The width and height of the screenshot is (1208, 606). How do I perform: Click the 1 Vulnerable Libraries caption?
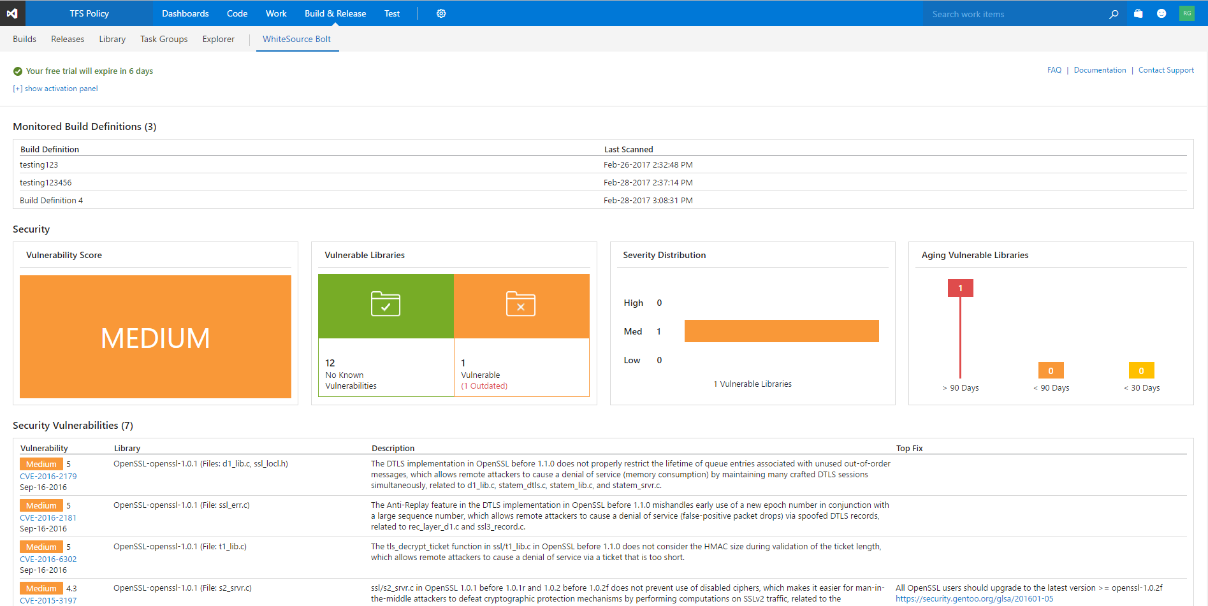click(752, 384)
